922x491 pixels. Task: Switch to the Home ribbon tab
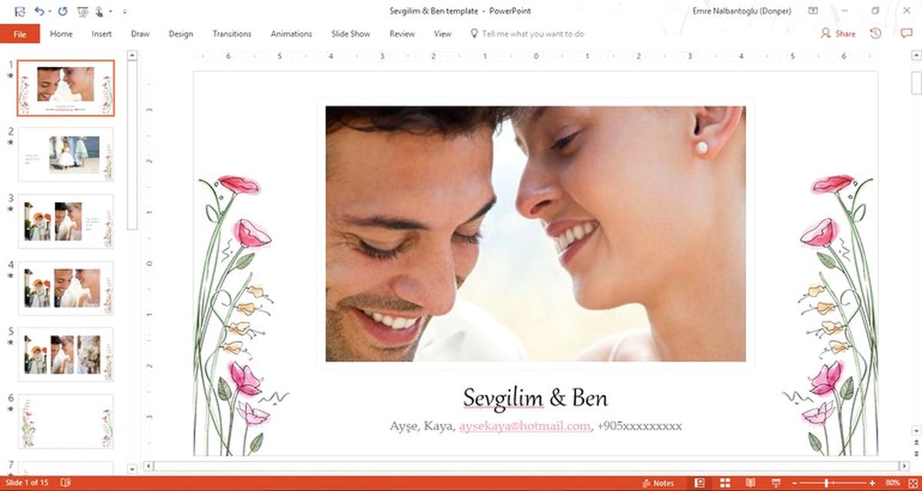tap(61, 34)
